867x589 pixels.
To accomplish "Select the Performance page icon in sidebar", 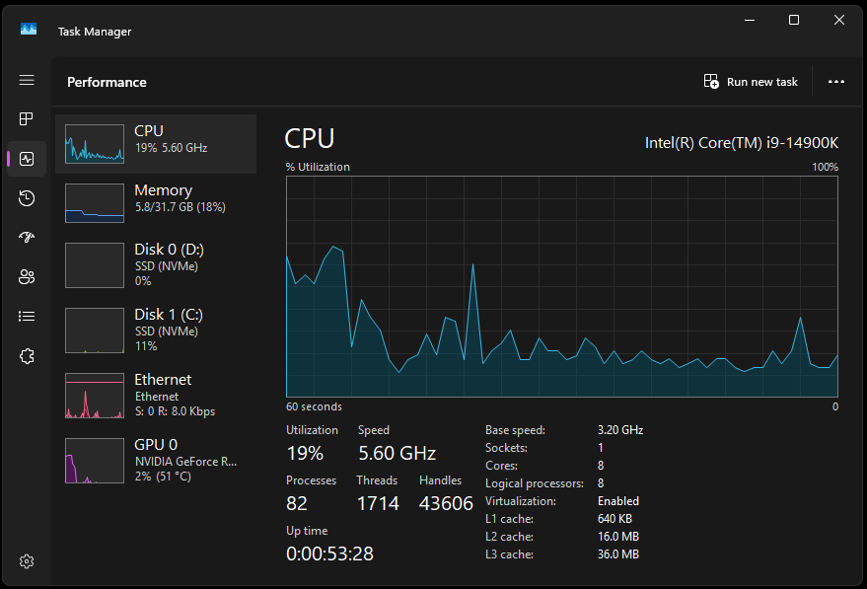I will click(x=27, y=159).
